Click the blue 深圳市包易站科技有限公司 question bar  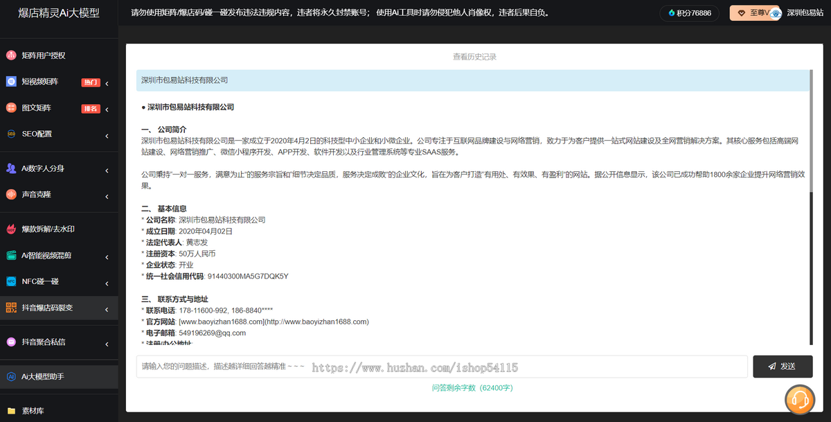pyautogui.click(x=473, y=80)
